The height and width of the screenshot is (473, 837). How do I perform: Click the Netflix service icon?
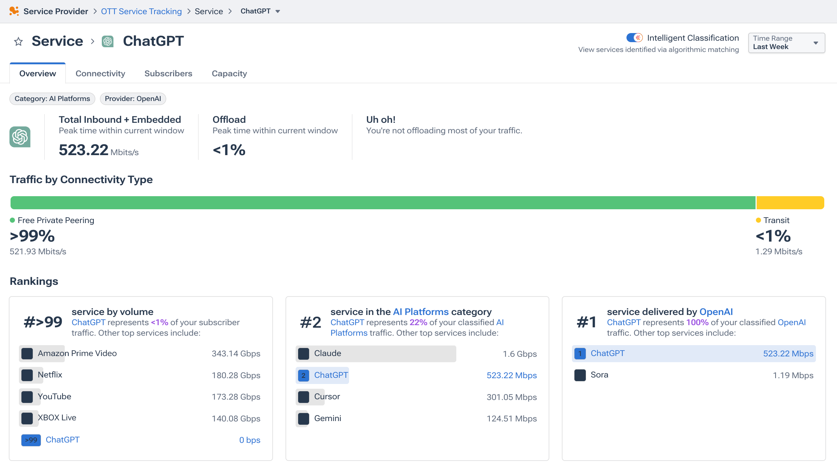point(27,375)
